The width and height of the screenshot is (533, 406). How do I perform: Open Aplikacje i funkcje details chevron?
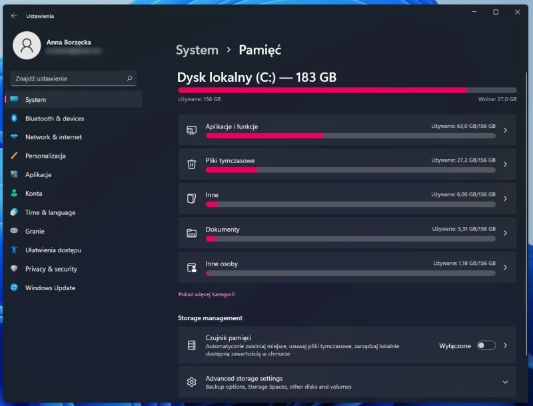pos(505,130)
